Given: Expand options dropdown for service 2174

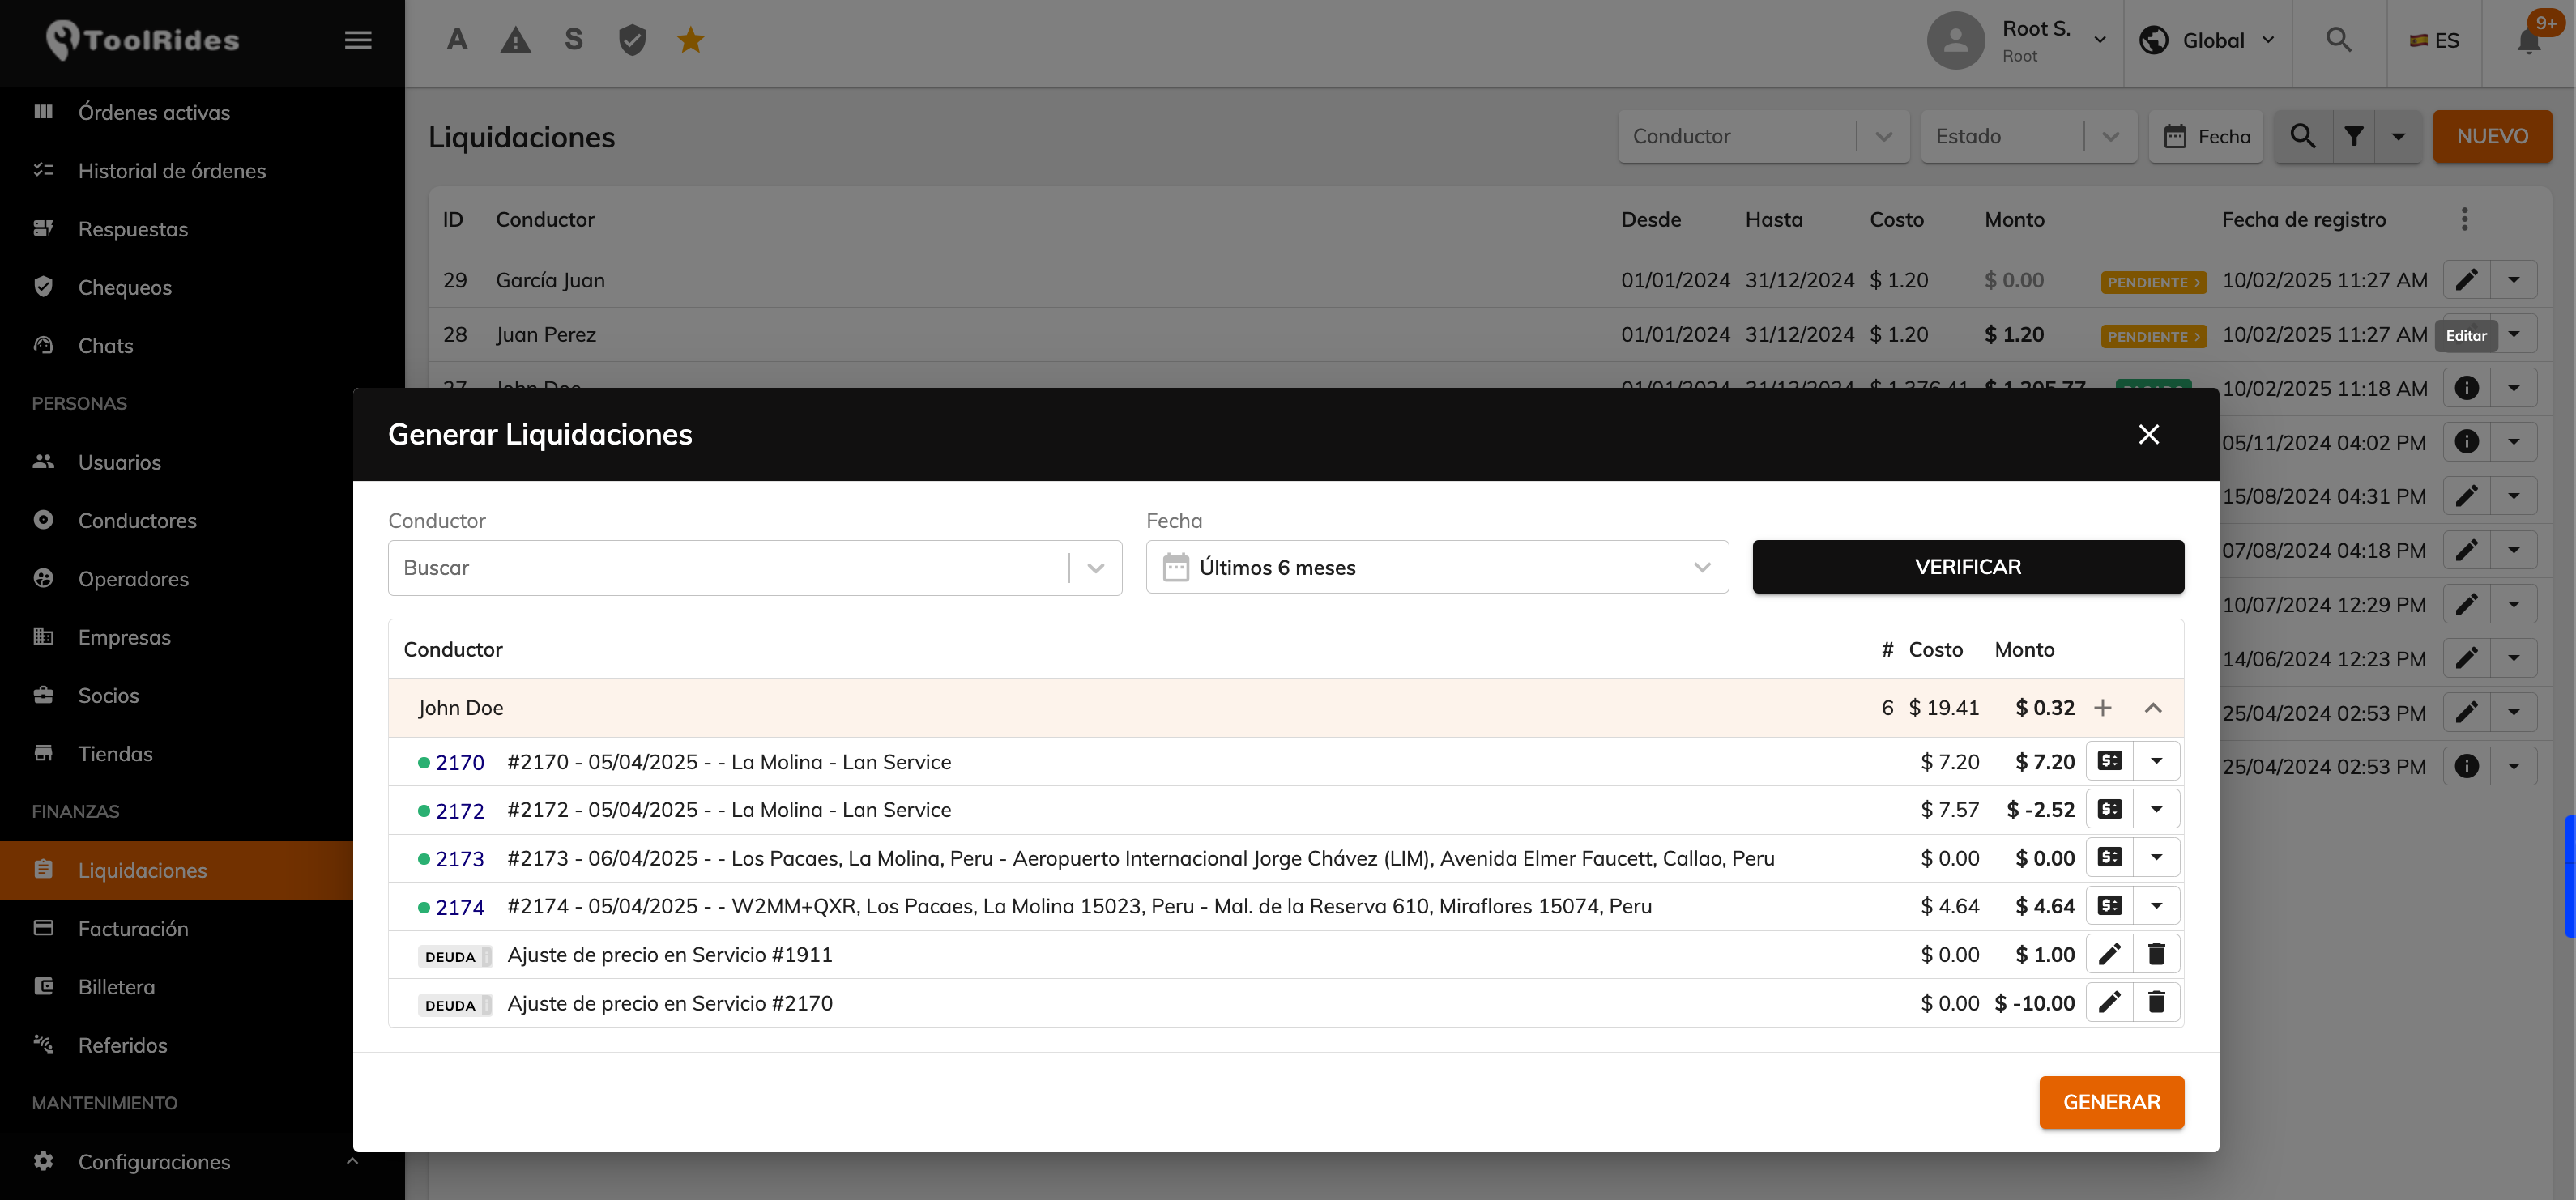Looking at the screenshot, I should point(2157,905).
